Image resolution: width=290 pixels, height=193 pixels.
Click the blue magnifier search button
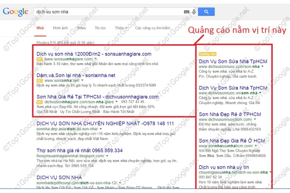pos(206,12)
